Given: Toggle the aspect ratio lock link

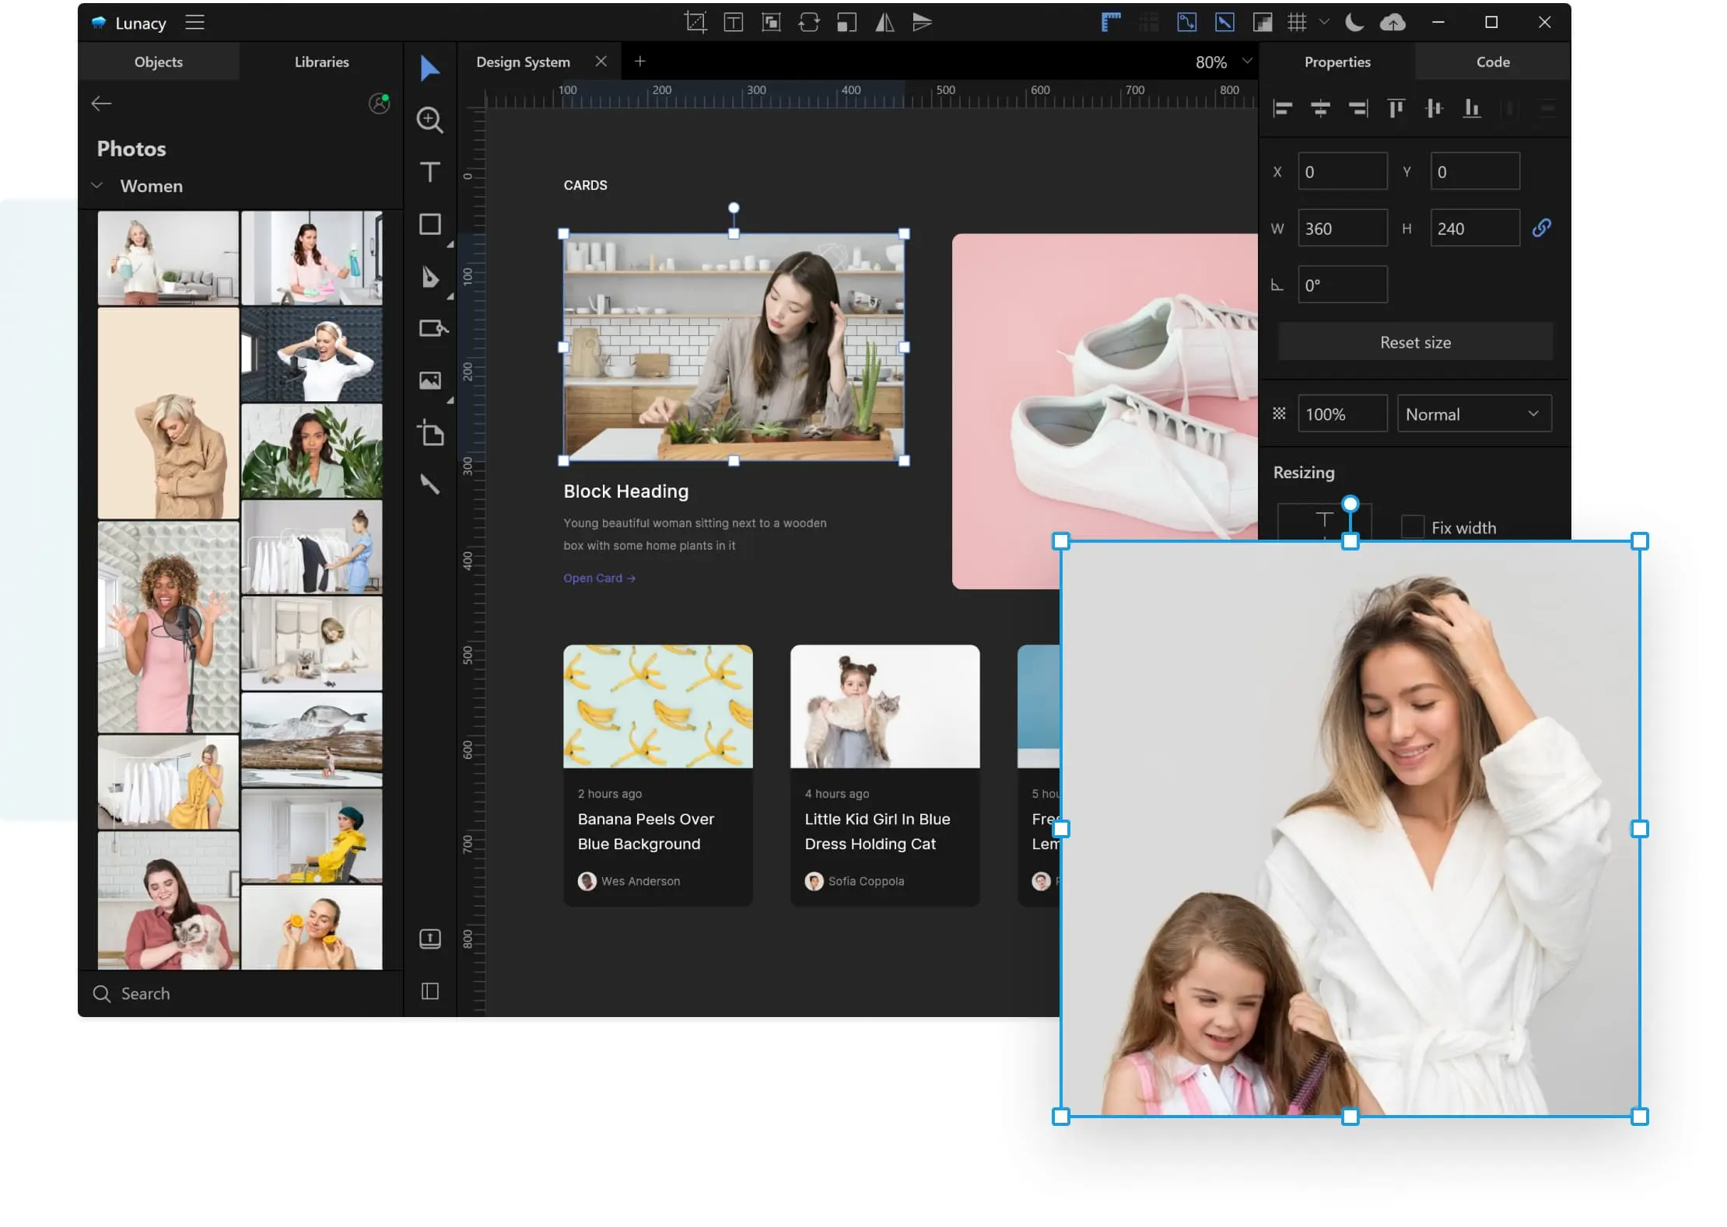Looking at the screenshot, I should pyautogui.click(x=1541, y=228).
